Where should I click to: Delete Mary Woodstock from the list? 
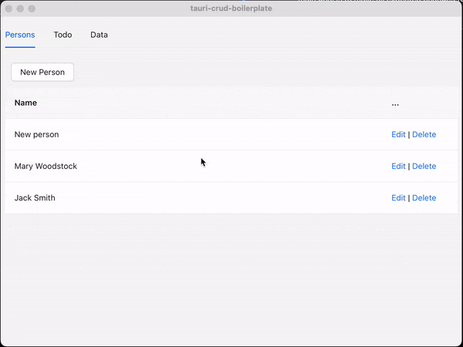[x=424, y=166]
